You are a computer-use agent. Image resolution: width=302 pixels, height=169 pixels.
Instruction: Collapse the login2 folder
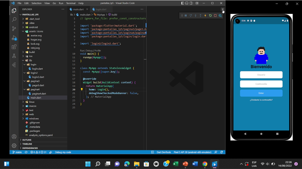point(24,73)
